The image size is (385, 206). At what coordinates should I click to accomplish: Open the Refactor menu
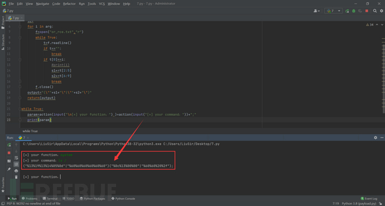click(69, 4)
